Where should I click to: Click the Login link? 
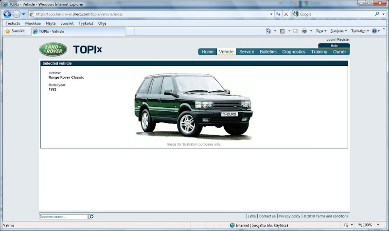pyautogui.click(x=331, y=40)
